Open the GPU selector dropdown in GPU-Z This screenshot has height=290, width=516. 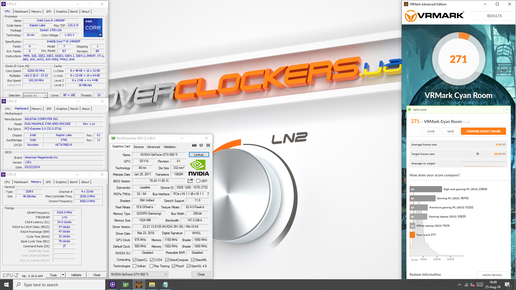pyautogui.click(x=139, y=274)
